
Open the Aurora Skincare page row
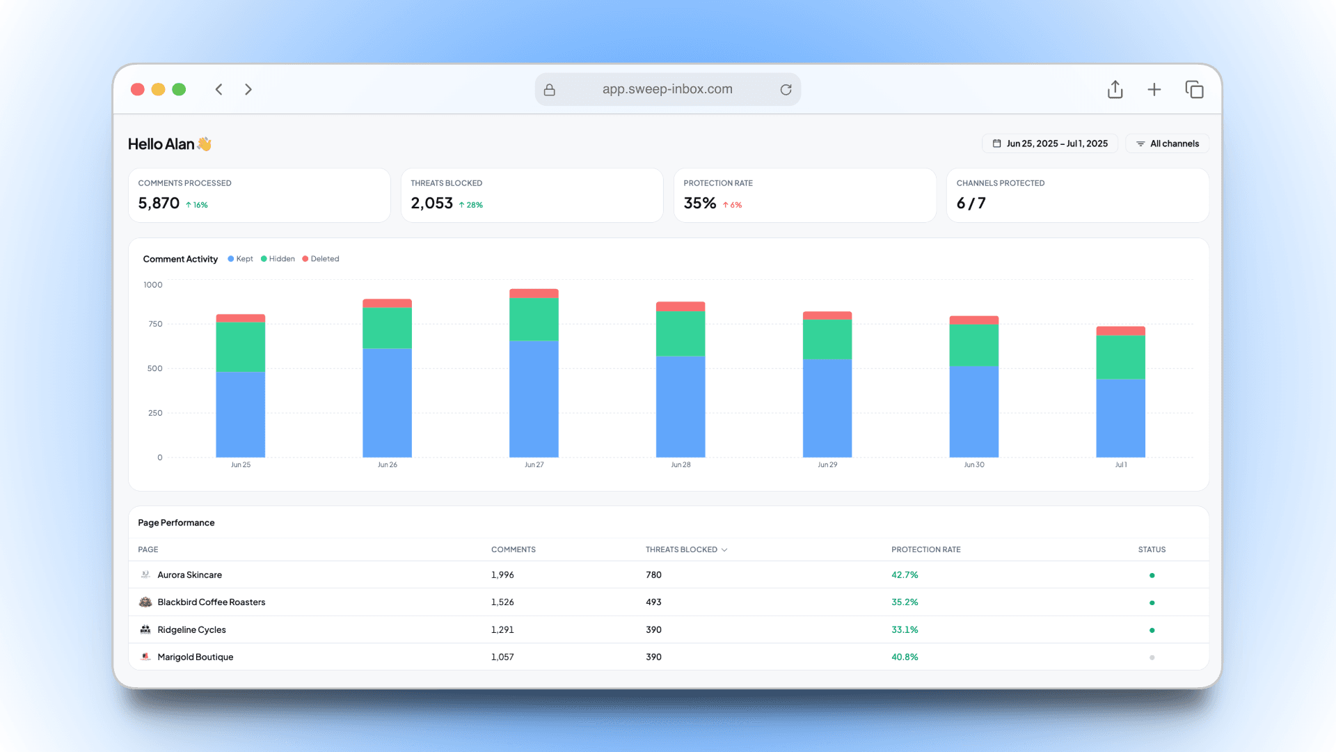669,575
